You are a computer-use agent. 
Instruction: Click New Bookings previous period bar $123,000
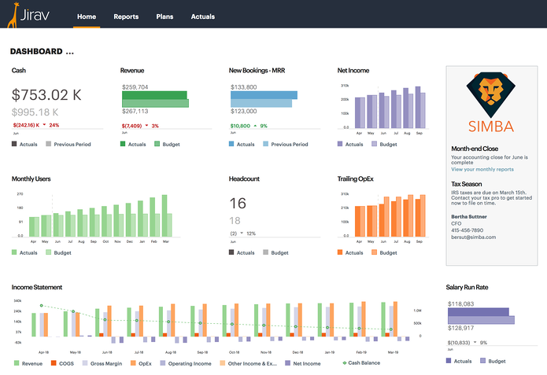[261, 103]
